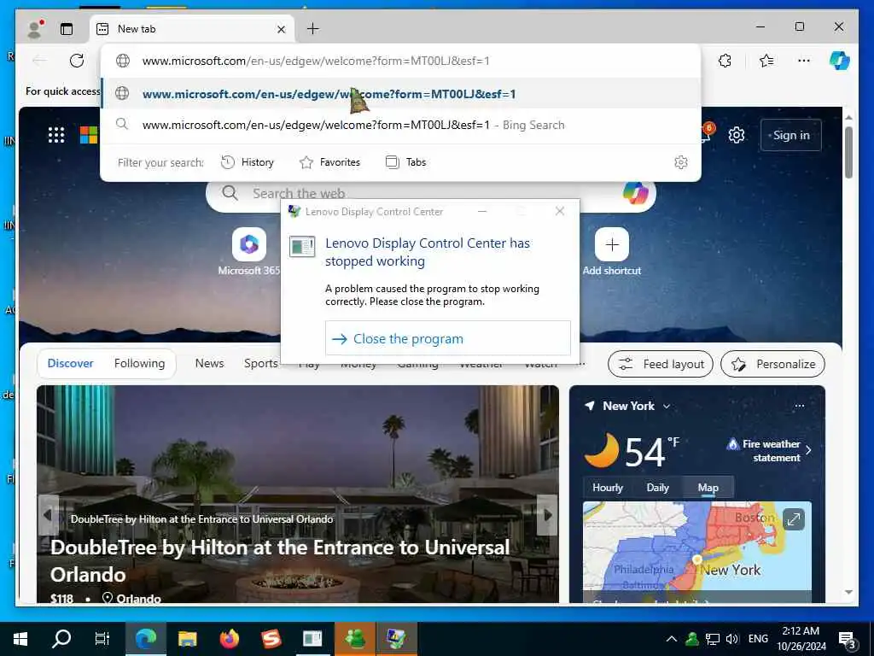Filter search by History
Viewport: 874px width, 656px height.
tap(248, 162)
